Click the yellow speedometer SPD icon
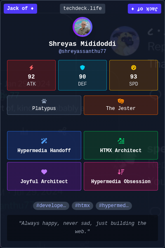This screenshot has height=248, width=165. [134, 67]
